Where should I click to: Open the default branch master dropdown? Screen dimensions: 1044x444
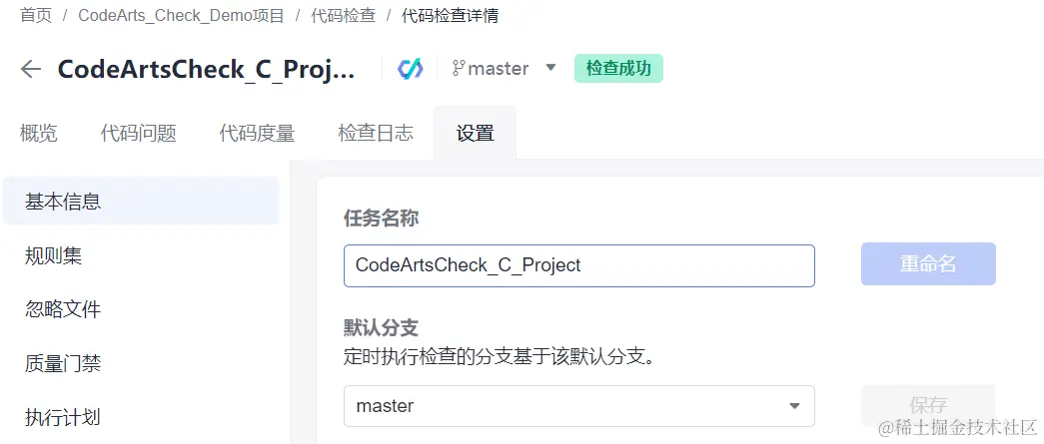pyautogui.click(x=578, y=405)
